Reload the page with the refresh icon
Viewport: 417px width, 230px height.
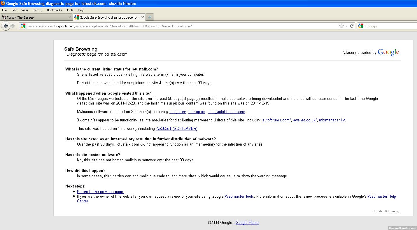[x=352, y=26]
